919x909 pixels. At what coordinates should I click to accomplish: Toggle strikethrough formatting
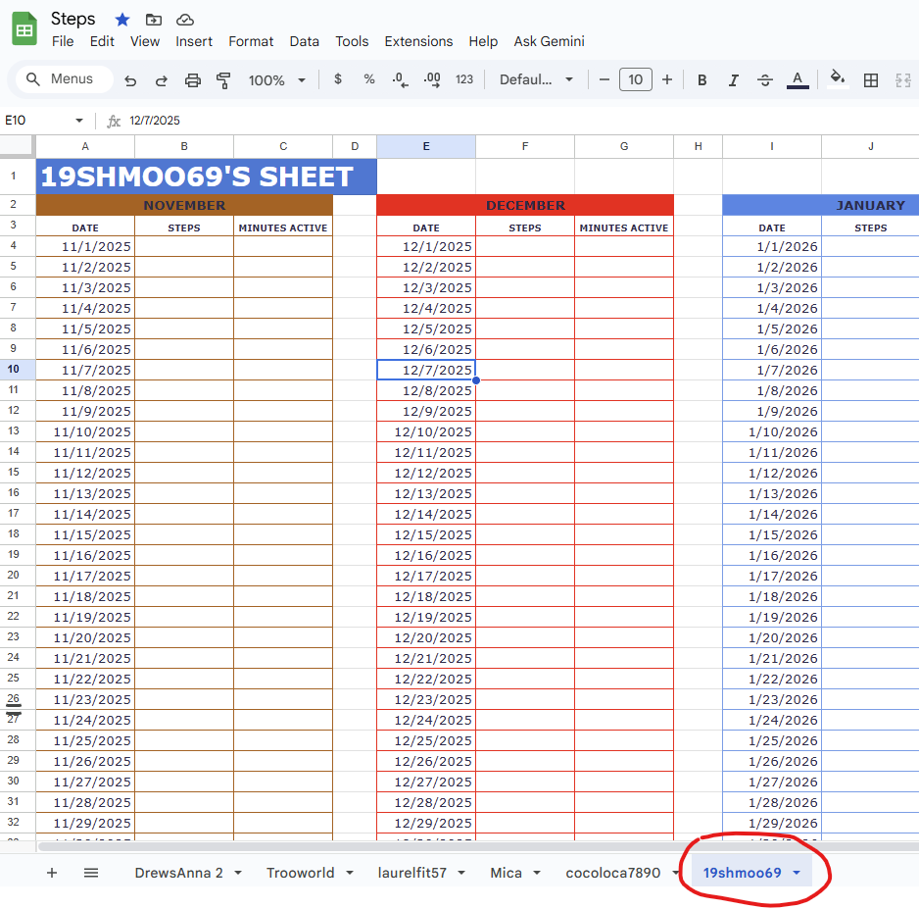(765, 80)
